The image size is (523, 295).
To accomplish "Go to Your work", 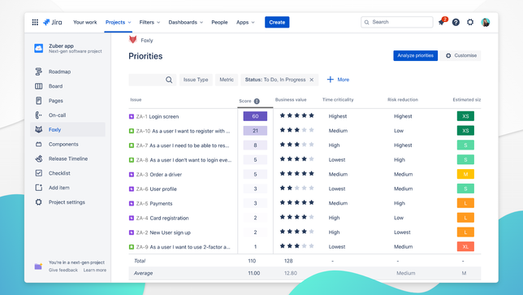I will tap(85, 23).
